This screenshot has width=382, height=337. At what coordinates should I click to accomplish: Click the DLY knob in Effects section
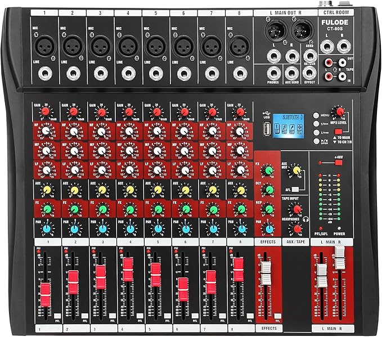click(268, 189)
